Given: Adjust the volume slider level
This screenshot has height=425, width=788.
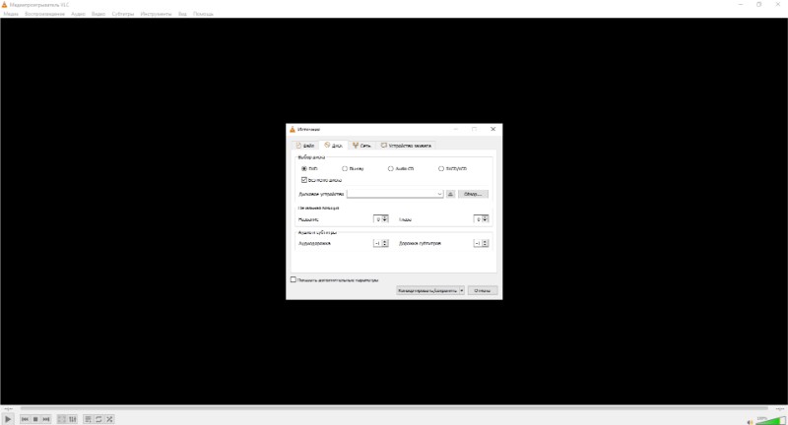Looking at the screenshot, I should coord(770,420).
